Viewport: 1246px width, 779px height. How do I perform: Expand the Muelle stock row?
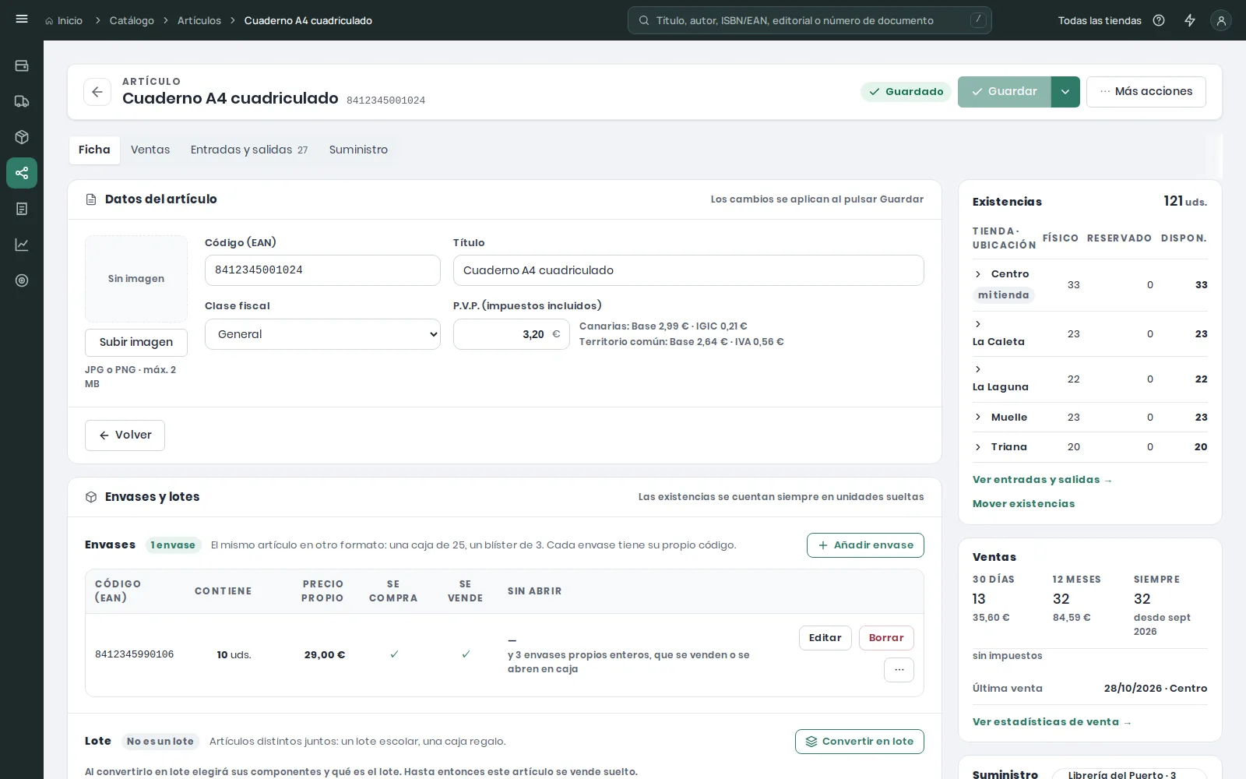(x=978, y=418)
